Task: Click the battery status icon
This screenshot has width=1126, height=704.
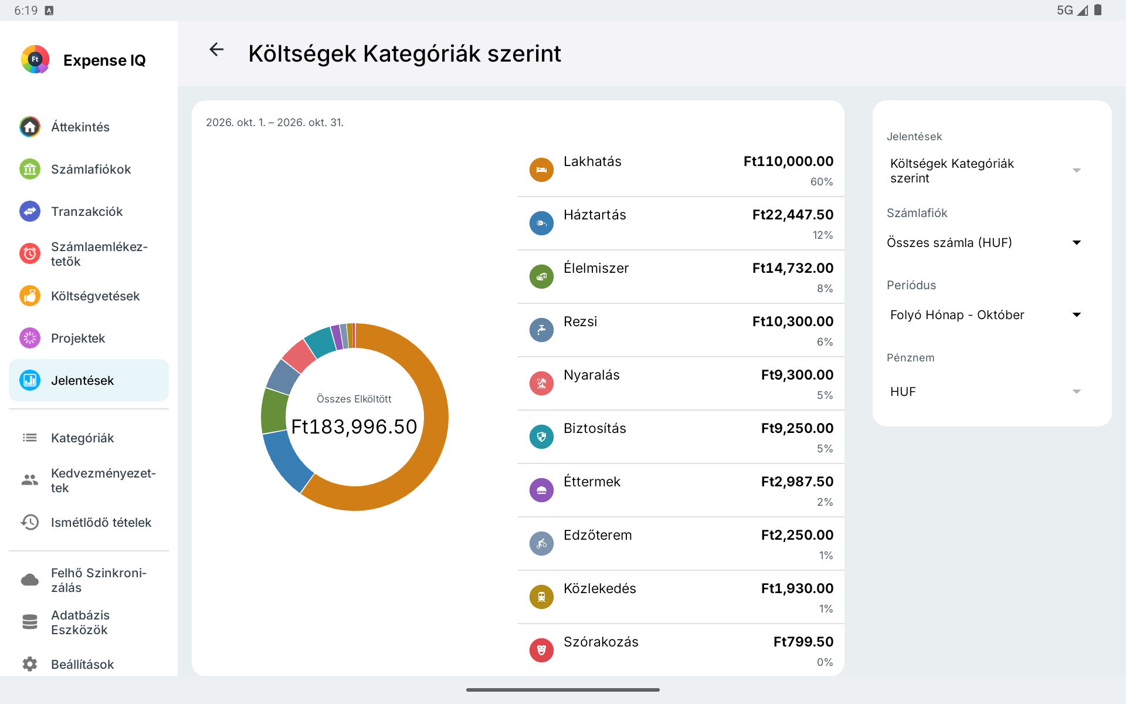Action: point(1098,10)
